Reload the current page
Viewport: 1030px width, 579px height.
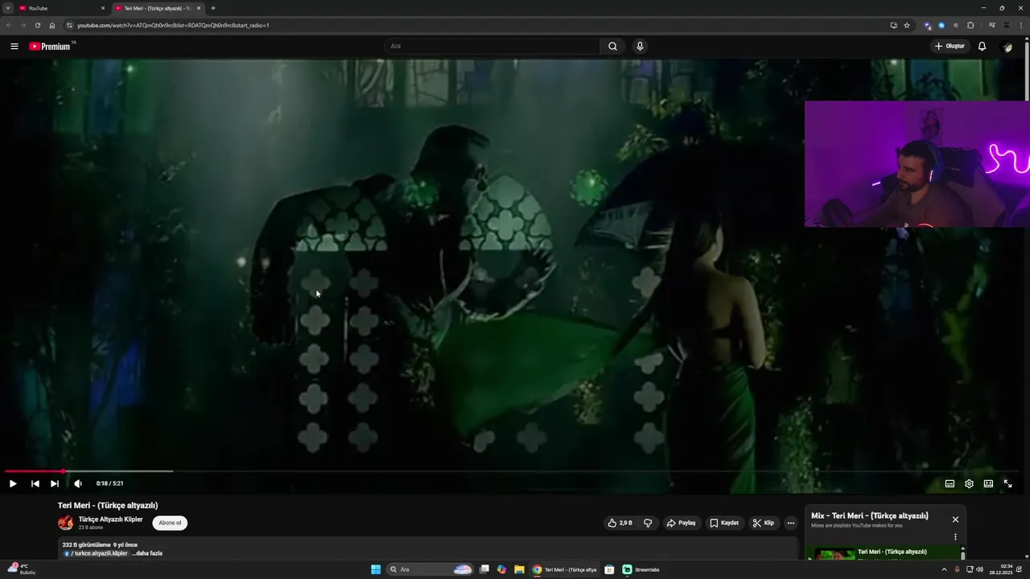pyautogui.click(x=37, y=25)
